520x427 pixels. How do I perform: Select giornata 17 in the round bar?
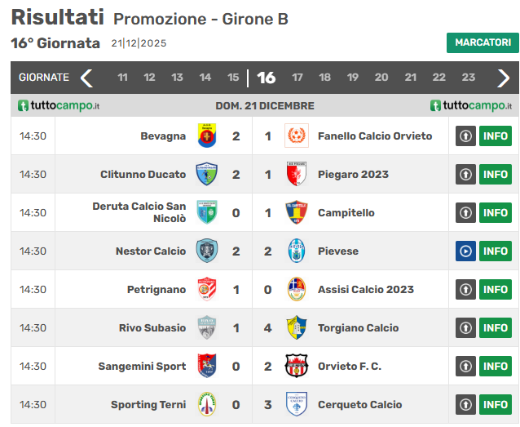[297, 78]
